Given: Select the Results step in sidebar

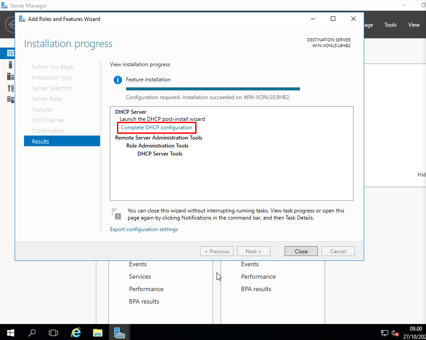Looking at the screenshot, I should (62, 141).
